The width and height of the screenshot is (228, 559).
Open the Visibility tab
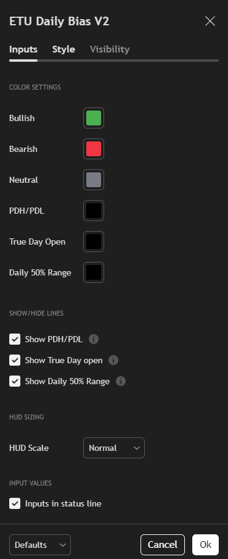110,49
